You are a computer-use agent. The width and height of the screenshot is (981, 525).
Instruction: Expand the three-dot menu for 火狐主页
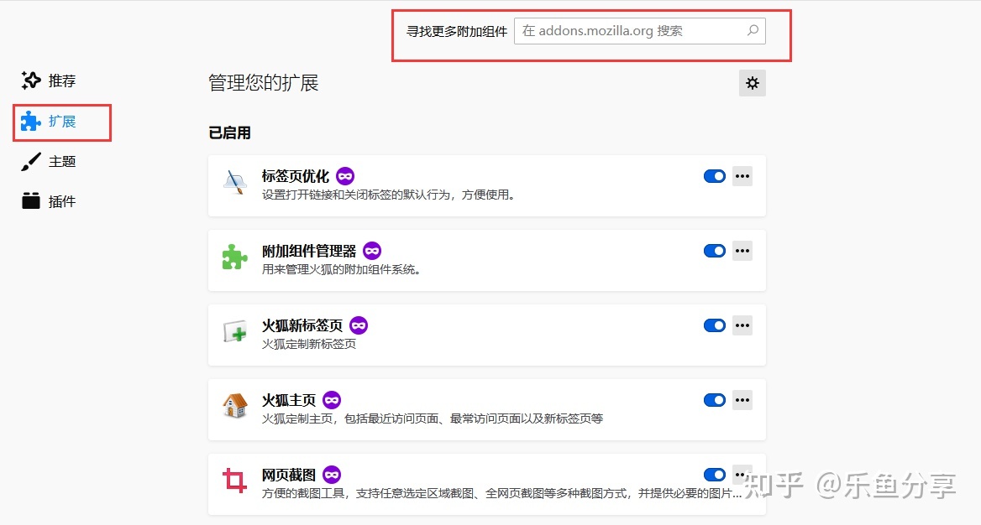742,400
